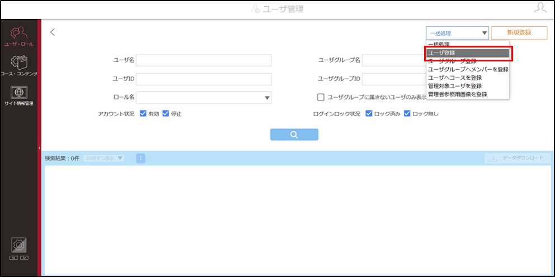
Task: Select ユーザ登録 from the dropdown list
Action: pos(468,52)
